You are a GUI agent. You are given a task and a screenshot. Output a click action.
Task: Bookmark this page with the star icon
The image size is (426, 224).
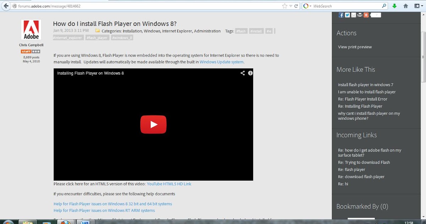[284, 6]
